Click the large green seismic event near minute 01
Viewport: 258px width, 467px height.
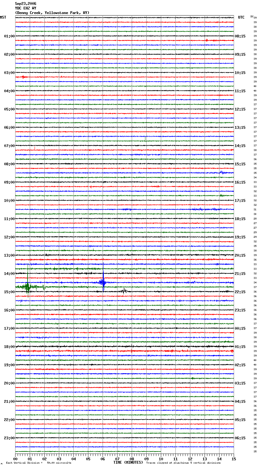pyautogui.click(x=28, y=286)
